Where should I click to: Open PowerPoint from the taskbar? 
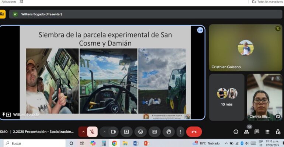tap(146, 143)
